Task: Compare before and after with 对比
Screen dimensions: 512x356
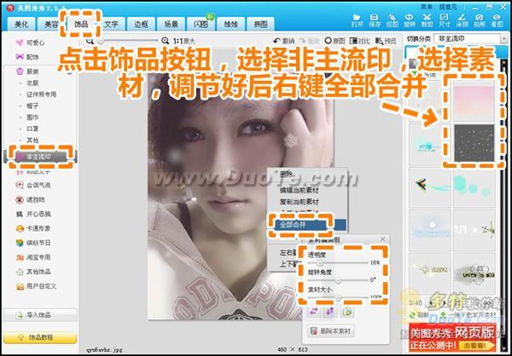Action: pos(360,41)
